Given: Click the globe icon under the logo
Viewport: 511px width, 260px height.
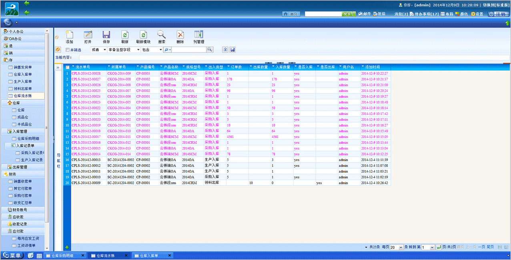Looking at the screenshot, I should point(8,22).
